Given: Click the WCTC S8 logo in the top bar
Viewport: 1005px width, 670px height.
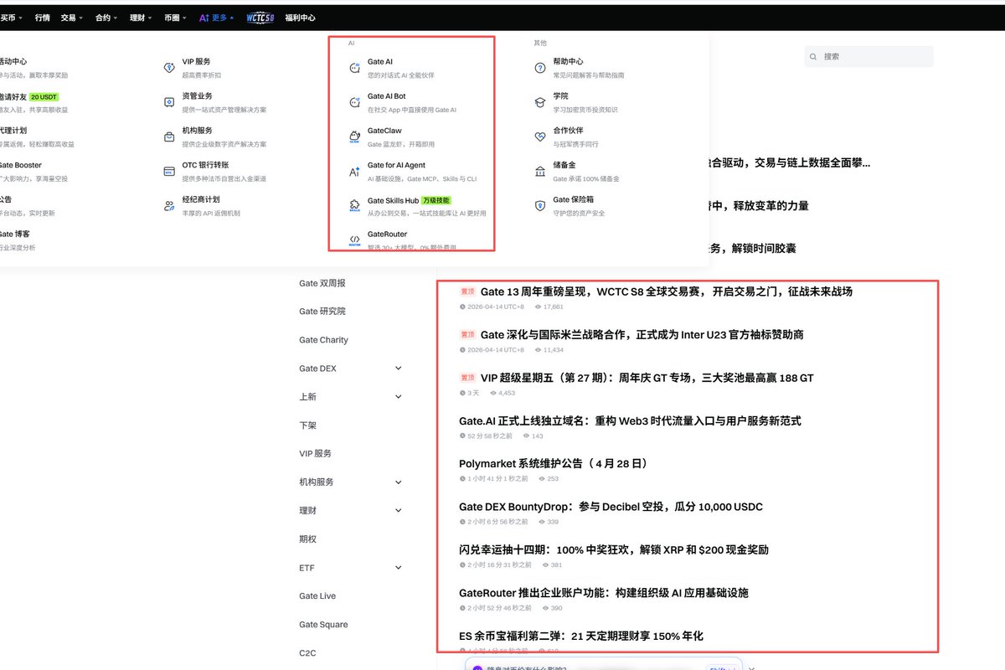Looking at the screenshot, I should click(x=260, y=17).
